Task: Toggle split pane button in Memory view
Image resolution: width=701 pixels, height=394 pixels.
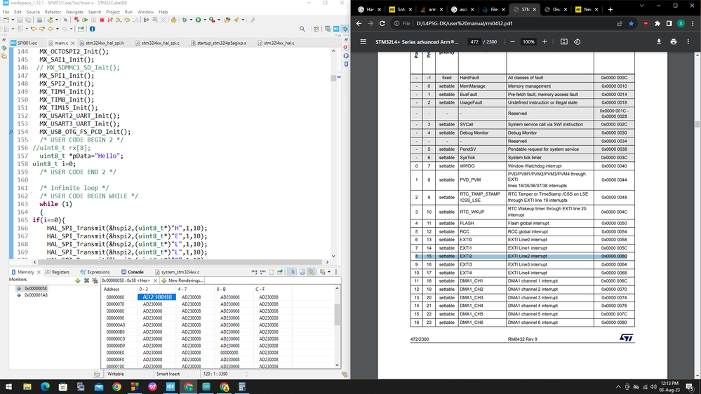Action: [302, 271]
